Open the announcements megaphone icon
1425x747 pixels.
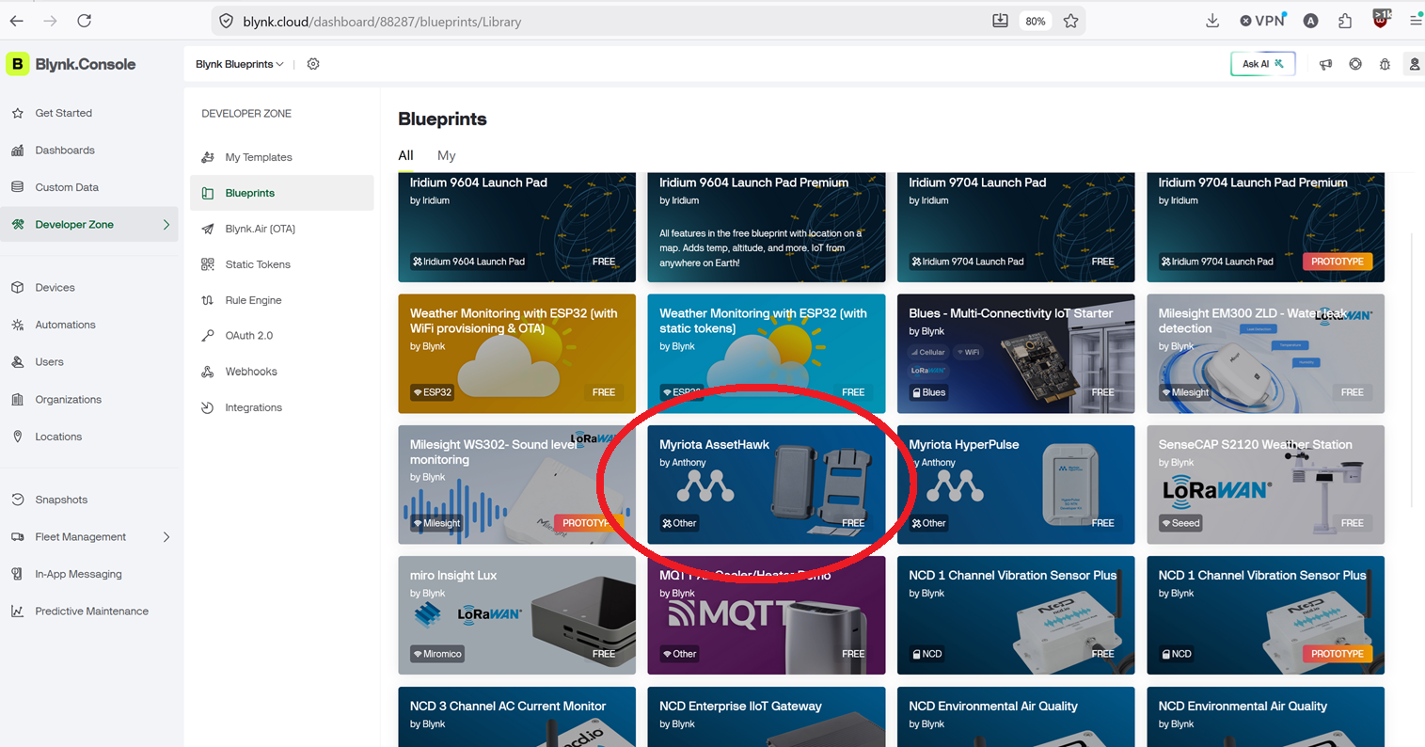[x=1325, y=64]
